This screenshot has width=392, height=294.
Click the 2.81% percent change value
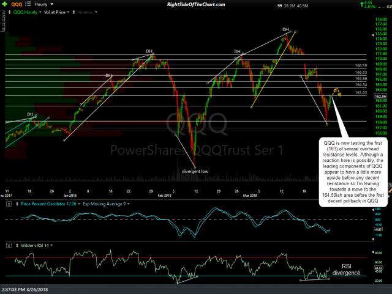pos(370,7)
